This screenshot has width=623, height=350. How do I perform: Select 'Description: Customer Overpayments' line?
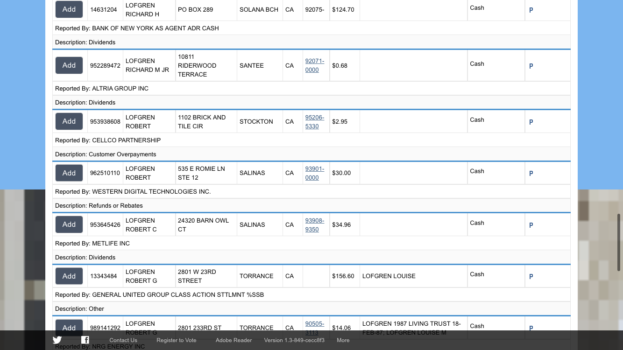click(x=311, y=154)
